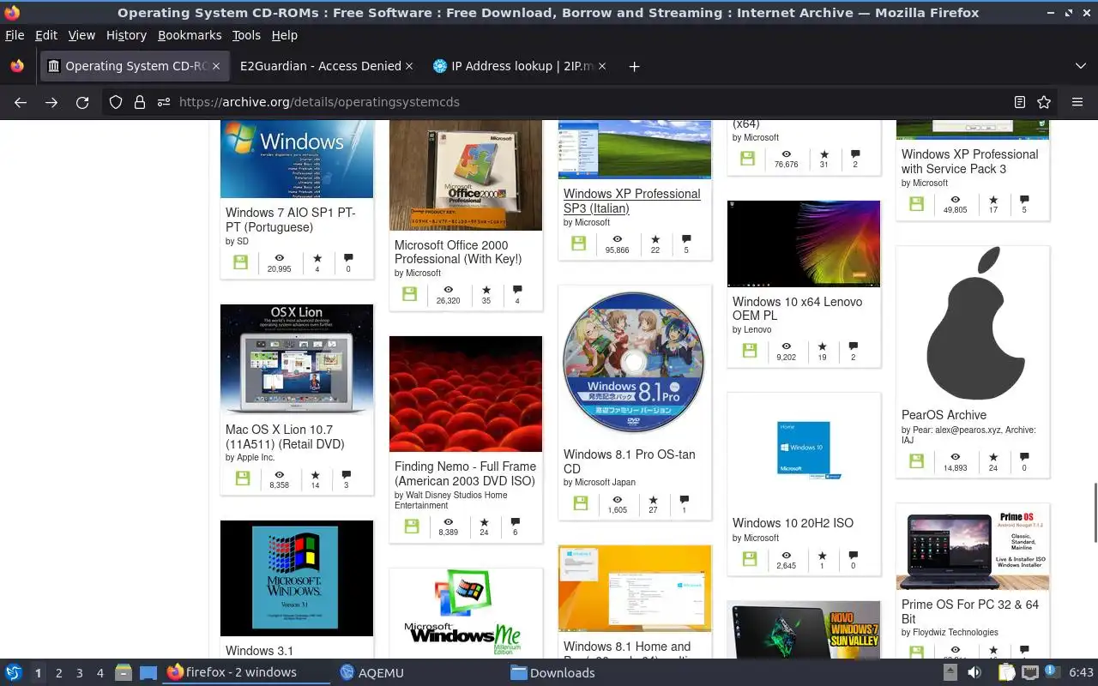The width and height of the screenshot is (1098, 686).
Task: Open PearOS Archive title link
Action: point(944,415)
